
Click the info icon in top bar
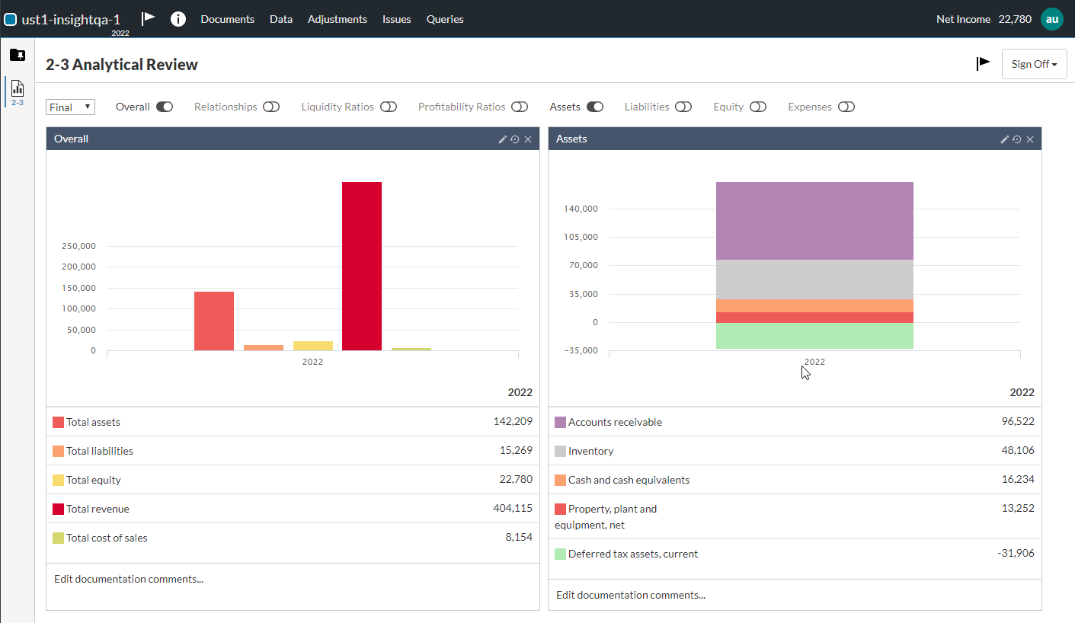click(178, 19)
